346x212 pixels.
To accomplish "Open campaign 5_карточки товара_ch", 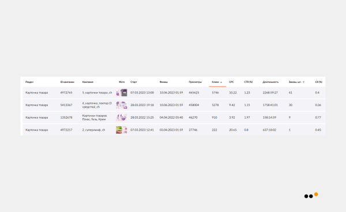I will click(97, 93).
